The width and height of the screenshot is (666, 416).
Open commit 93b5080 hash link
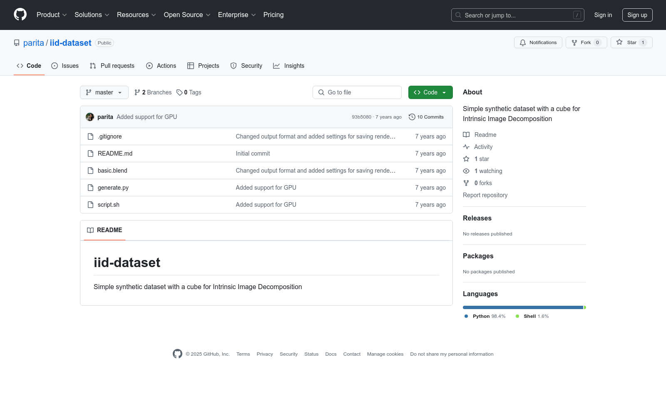[361, 117]
